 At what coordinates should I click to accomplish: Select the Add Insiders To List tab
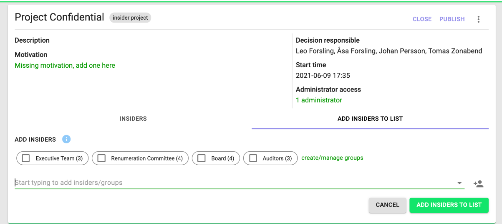370,119
